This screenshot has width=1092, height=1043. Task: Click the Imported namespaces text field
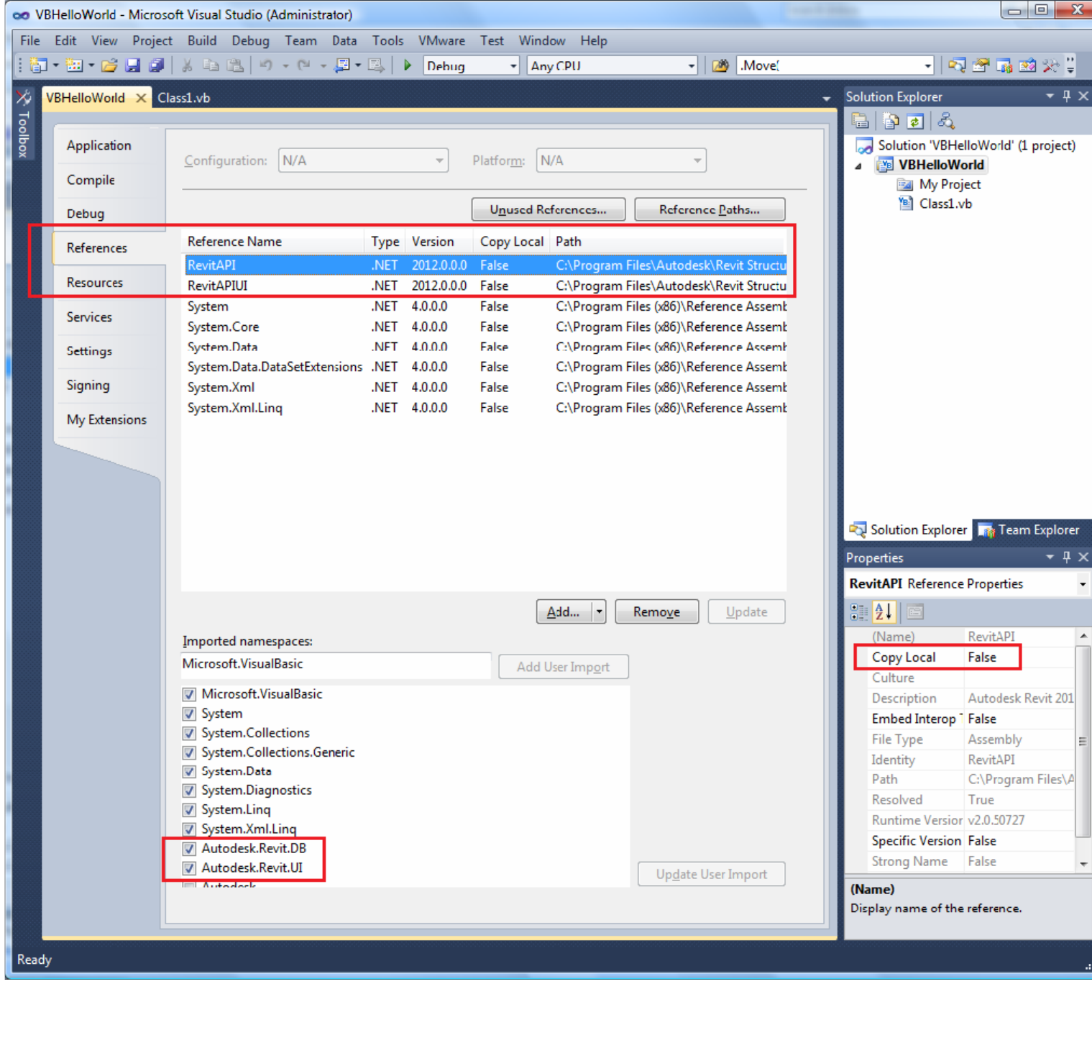336,665
